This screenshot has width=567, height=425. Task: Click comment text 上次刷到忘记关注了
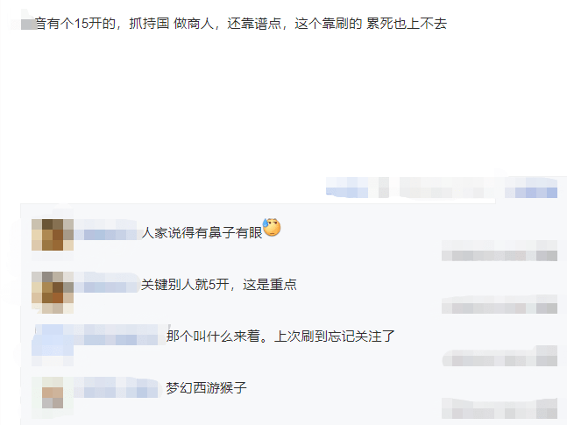(335, 336)
